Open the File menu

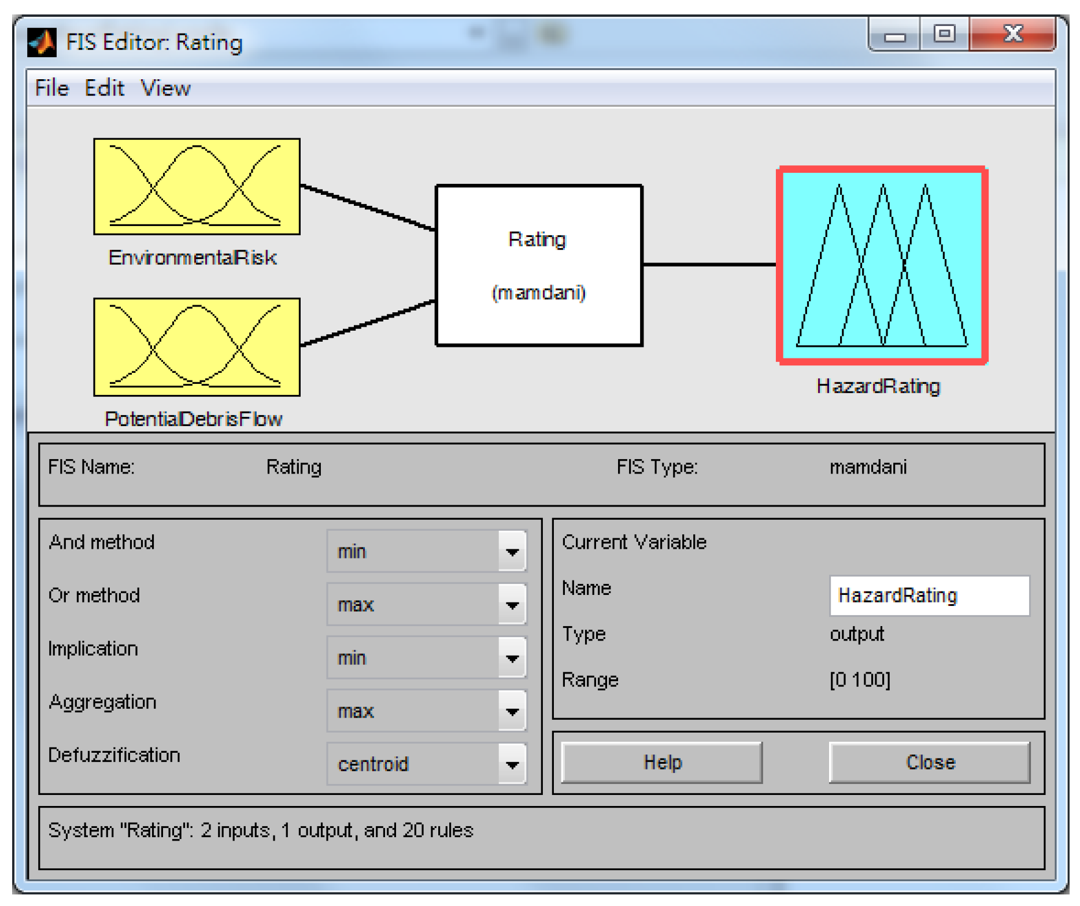[x=51, y=88]
